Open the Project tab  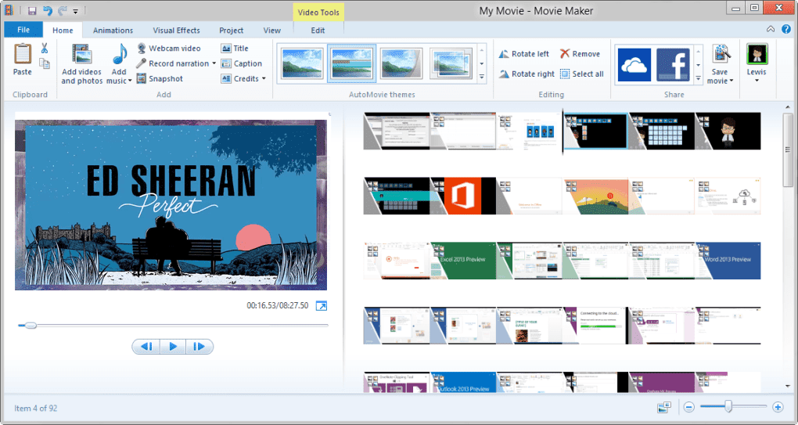pos(231,30)
